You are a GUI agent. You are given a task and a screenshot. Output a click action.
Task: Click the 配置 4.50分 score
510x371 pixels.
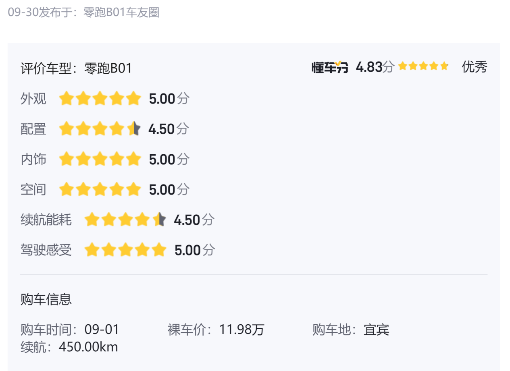pyautogui.click(x=169, y=129)
